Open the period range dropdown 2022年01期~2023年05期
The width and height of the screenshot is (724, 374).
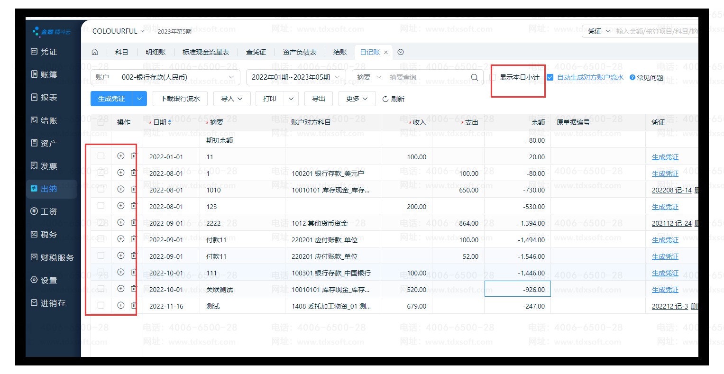[338, 77]
